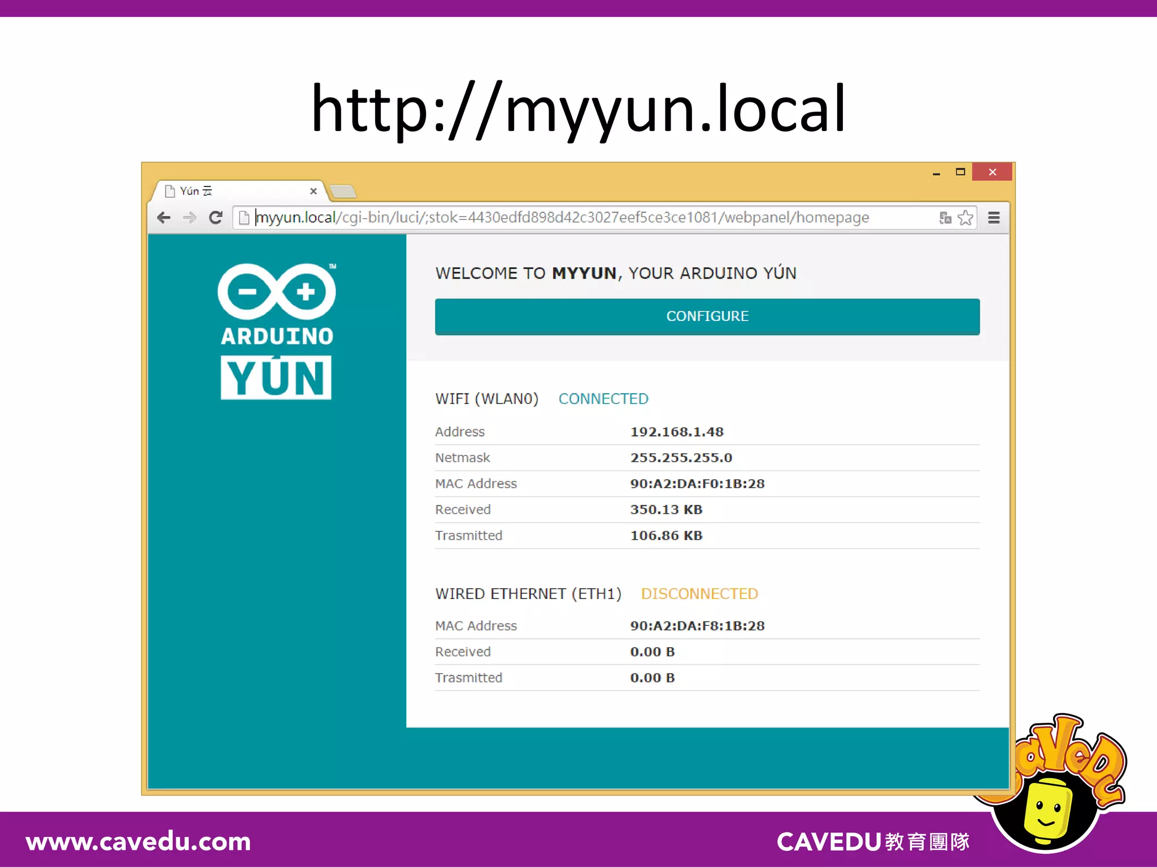1157x868 pixels.
Task: Click the WIRED ETHERNET (ETH1) heading
Action: [x=528, y=594]
